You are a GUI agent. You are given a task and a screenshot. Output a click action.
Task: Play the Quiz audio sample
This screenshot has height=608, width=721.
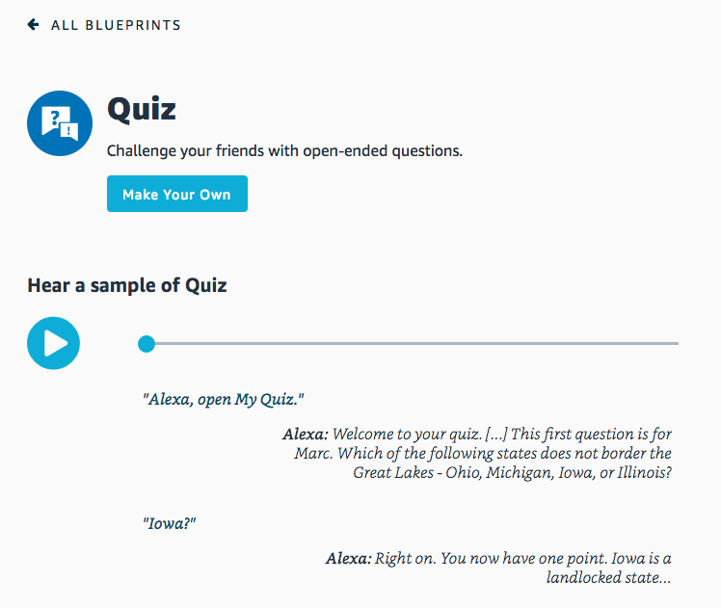pos(53,343)
